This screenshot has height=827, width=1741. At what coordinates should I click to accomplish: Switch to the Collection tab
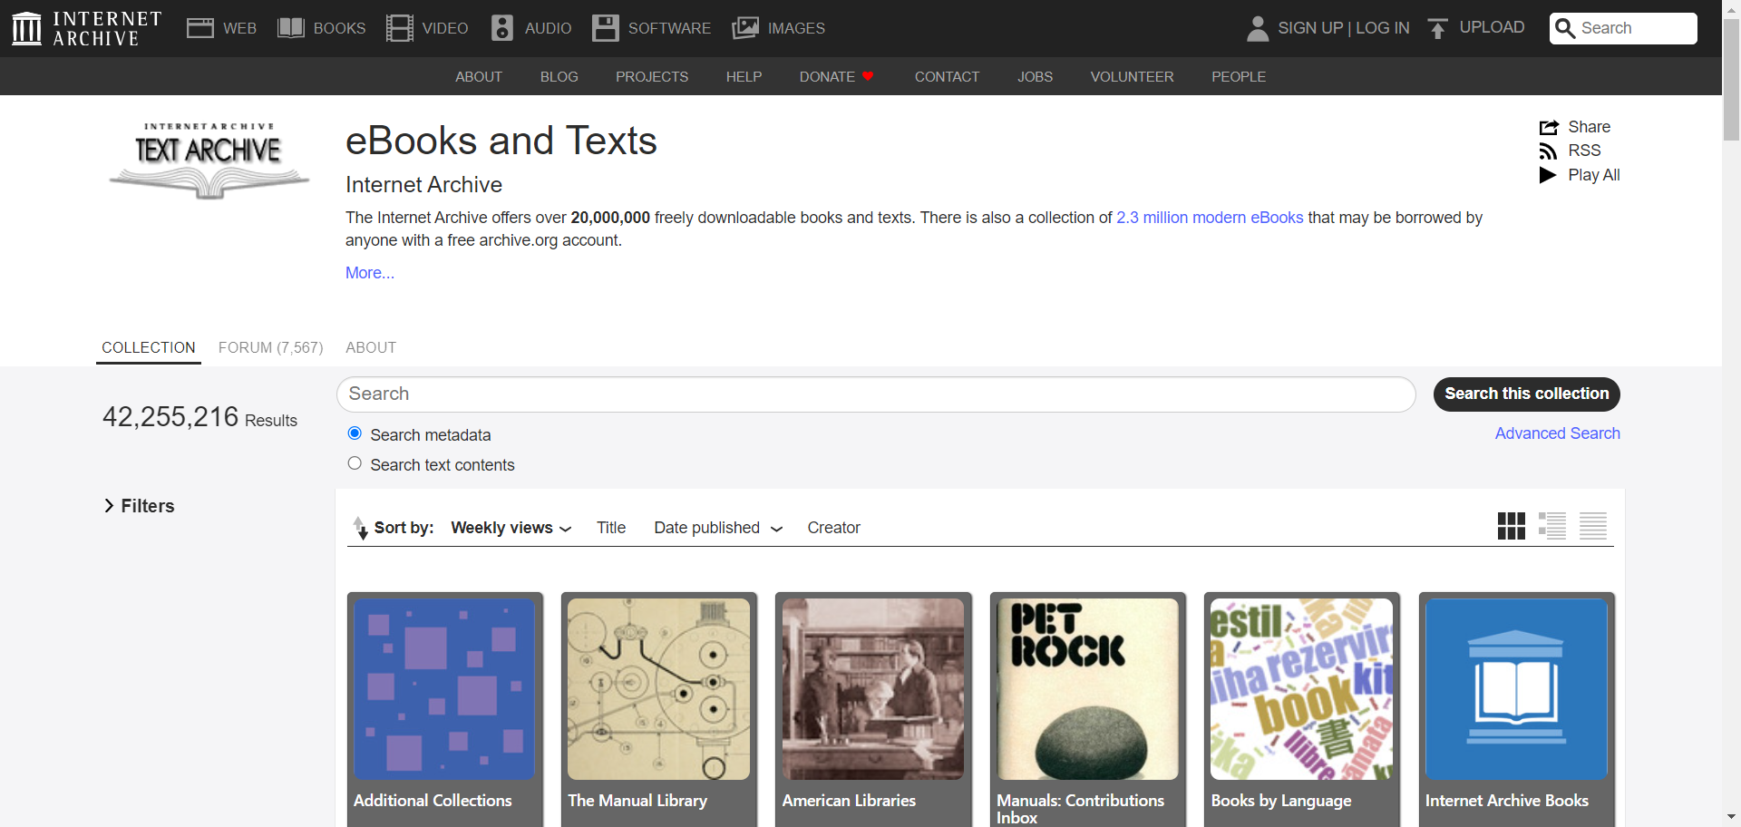(149, 347)
